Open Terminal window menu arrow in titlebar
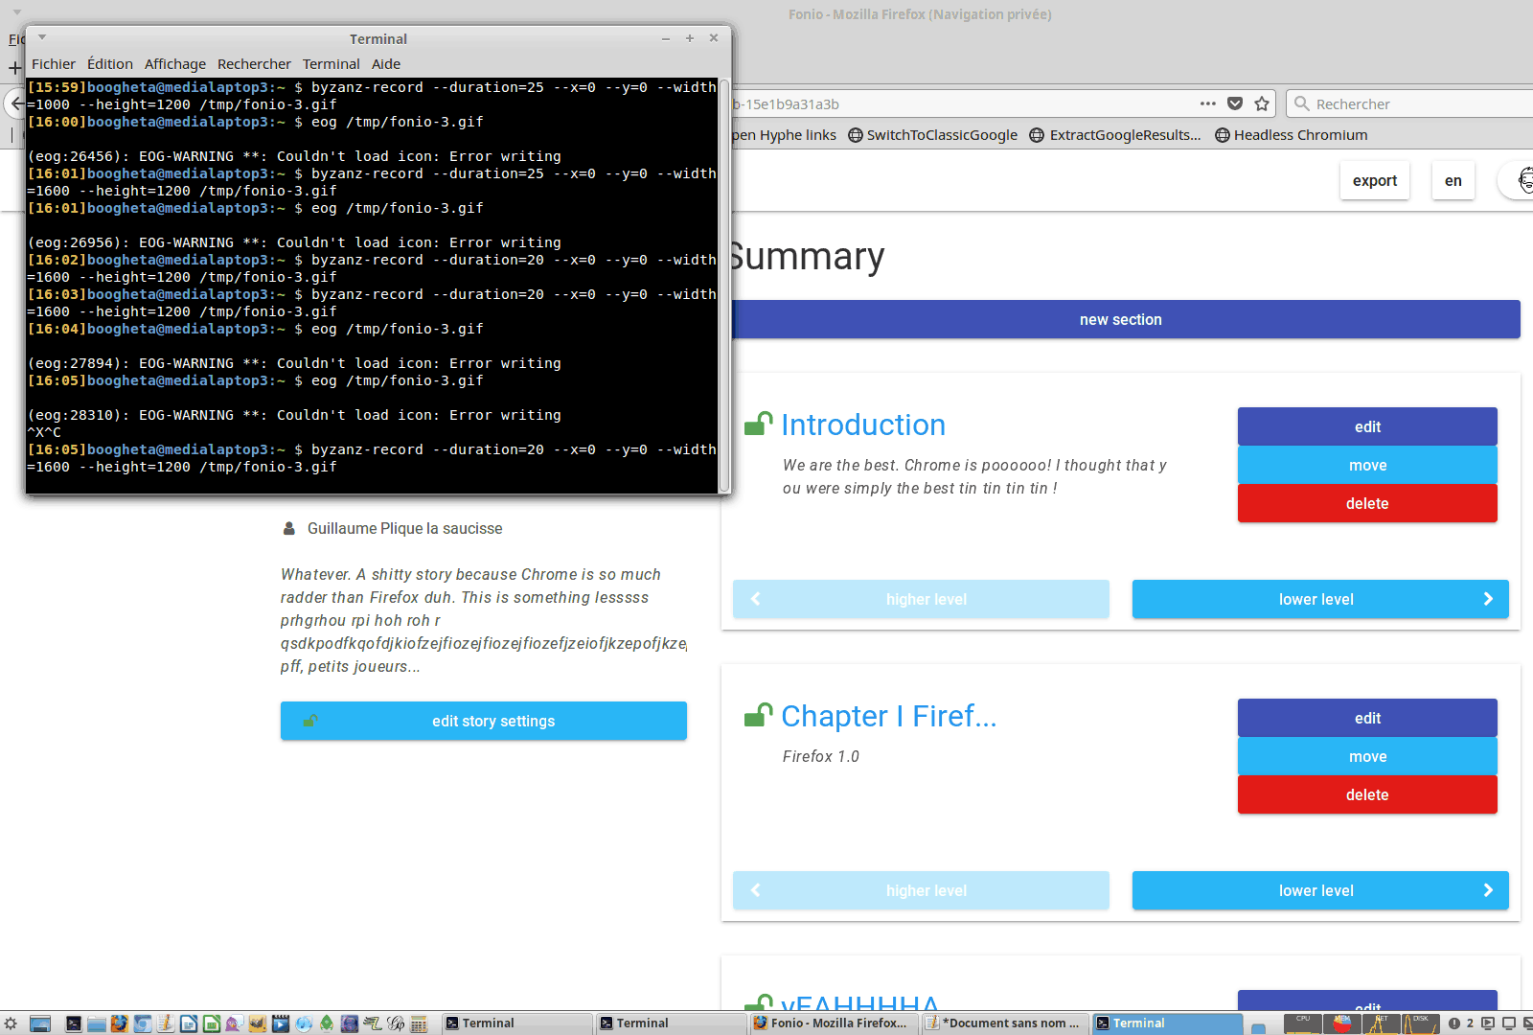Image resolution: width=1533 pixels, height=1035 pixels. pyautogui.click(x=42, y=37)
